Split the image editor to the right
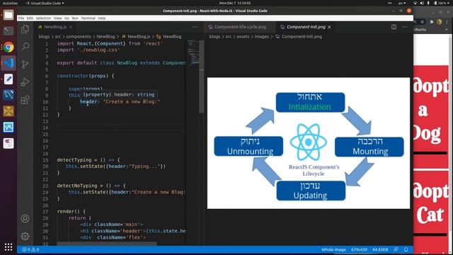 pyautogui.click(x=394, y=27)
